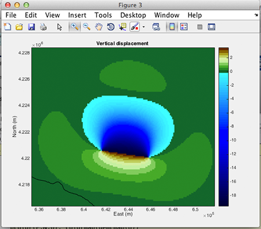Viewport: 261px width, 229px height.
Task: Click the red close window button
Action: point(8,5)
